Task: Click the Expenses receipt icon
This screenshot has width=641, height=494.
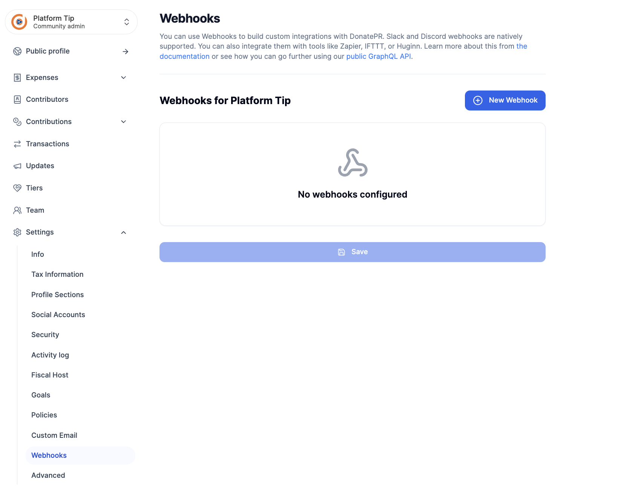Action: click(17, 78)
